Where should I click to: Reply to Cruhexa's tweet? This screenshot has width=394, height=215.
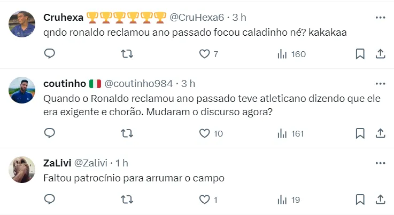coord(50,54)
